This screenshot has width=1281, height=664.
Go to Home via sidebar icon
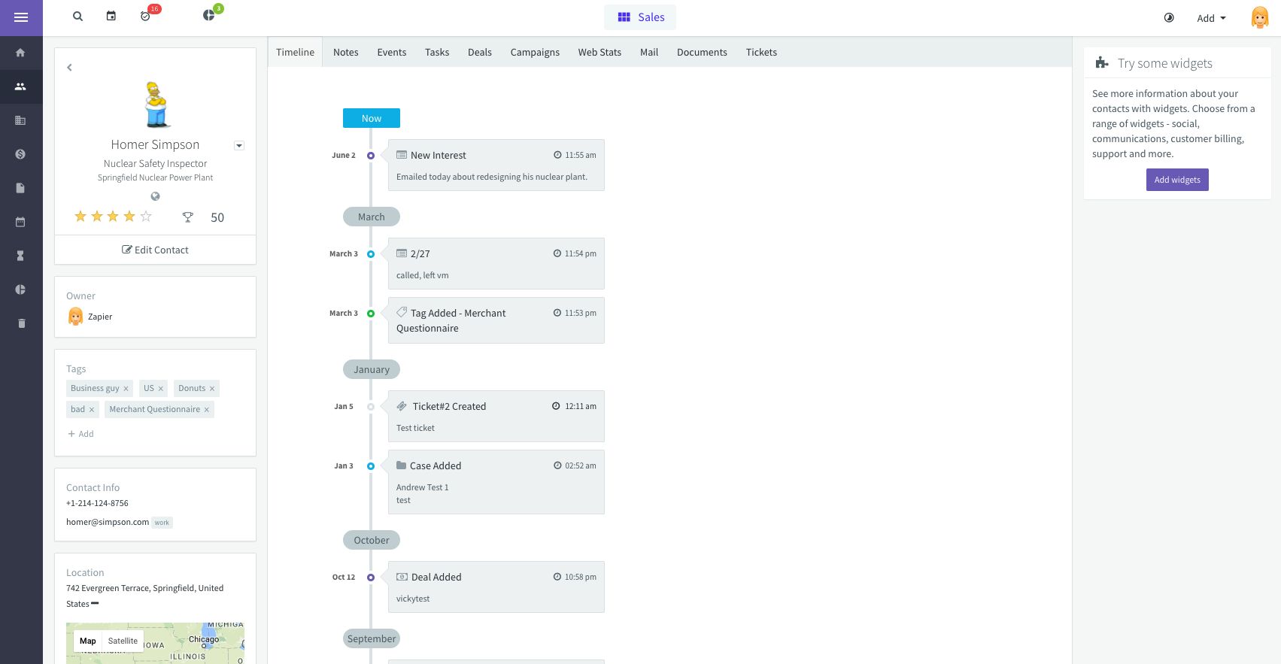(x=20, y=53)
